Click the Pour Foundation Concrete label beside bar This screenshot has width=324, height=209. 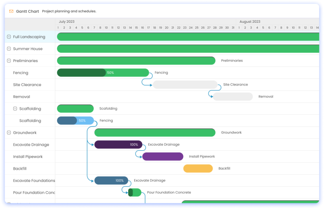click(169, 193)
